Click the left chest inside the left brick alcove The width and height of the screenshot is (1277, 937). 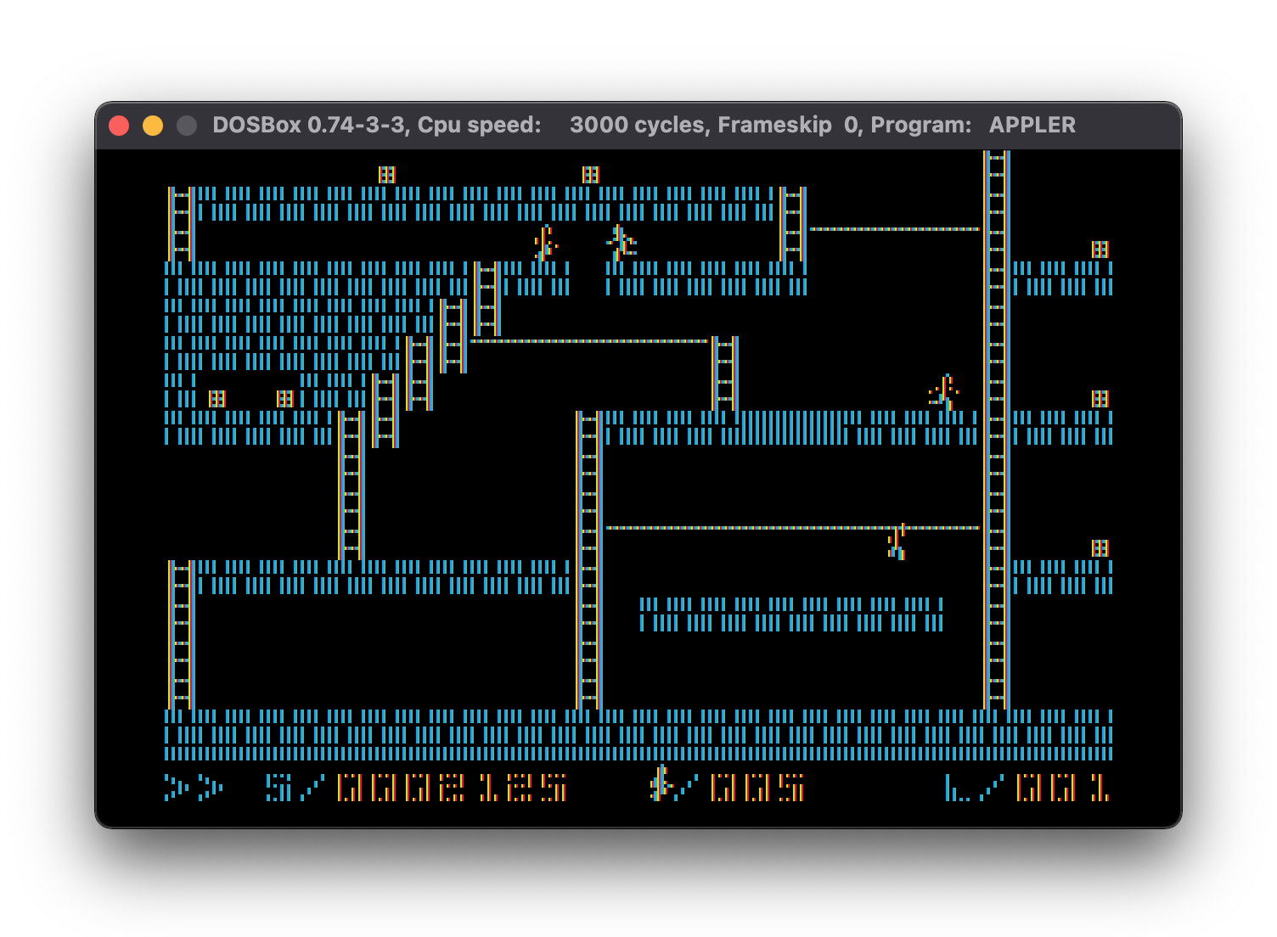(x=217, y=398)
